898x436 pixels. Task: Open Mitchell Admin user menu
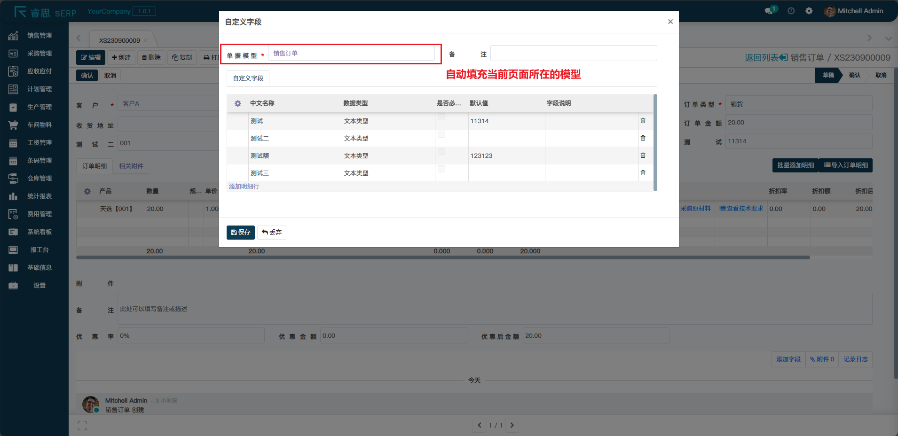click(x=854, y=11)
